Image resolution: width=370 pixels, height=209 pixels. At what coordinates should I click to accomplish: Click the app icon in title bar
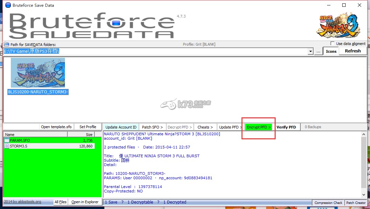8,5
